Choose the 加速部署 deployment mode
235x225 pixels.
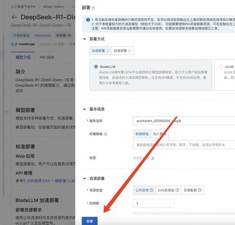pos(101,51)
